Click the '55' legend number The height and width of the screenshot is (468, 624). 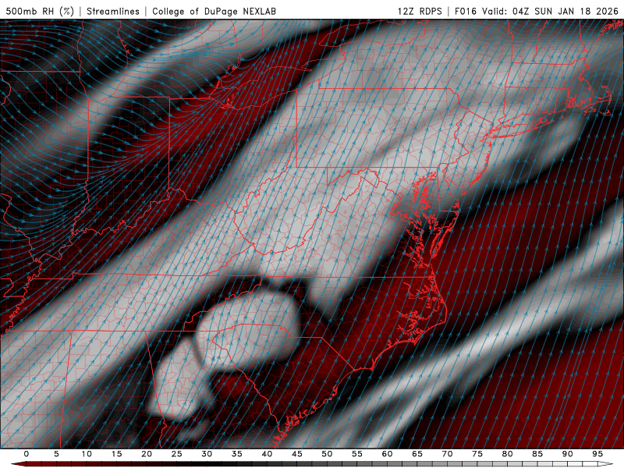(x=357, y=454)
